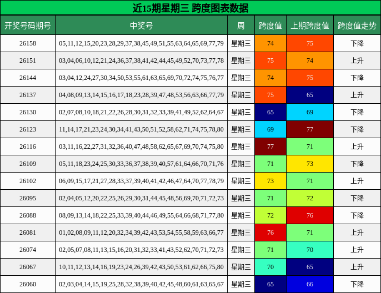Click the 跨度值走势 column header
The width and height of the screenshot is (381, 293).
357,26
